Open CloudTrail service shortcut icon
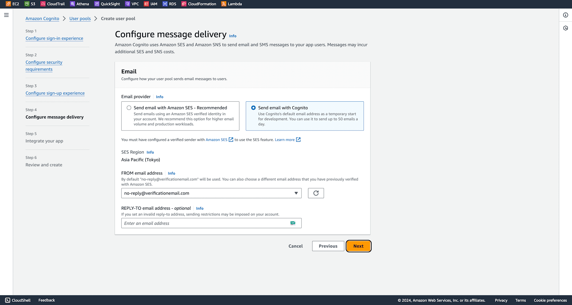Screen dimensions: 572x305 click(x=43, y=4)
